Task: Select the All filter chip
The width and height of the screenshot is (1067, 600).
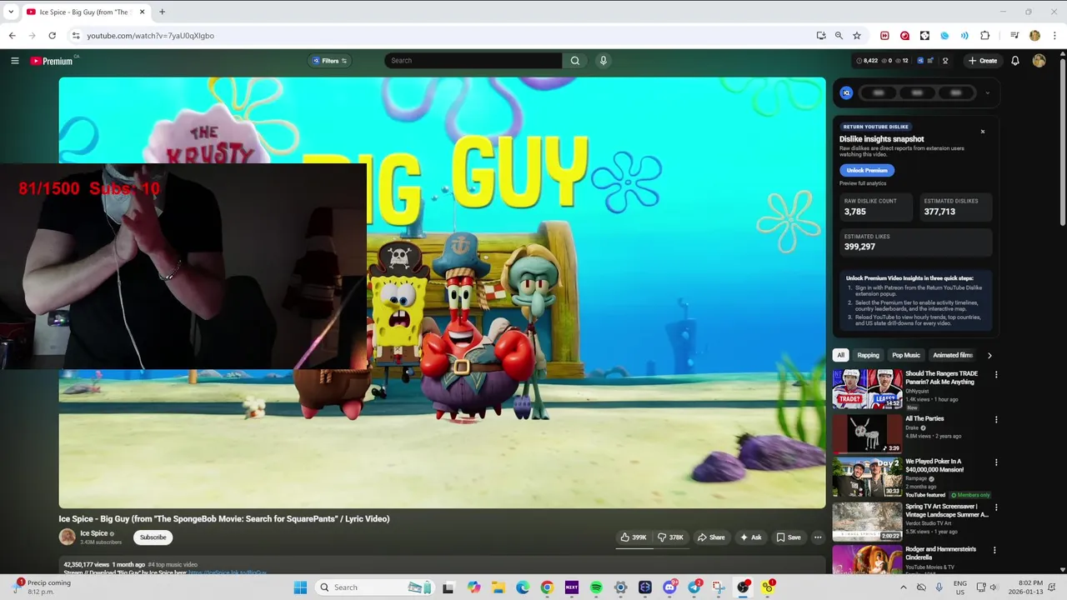Action: [840, 355]
